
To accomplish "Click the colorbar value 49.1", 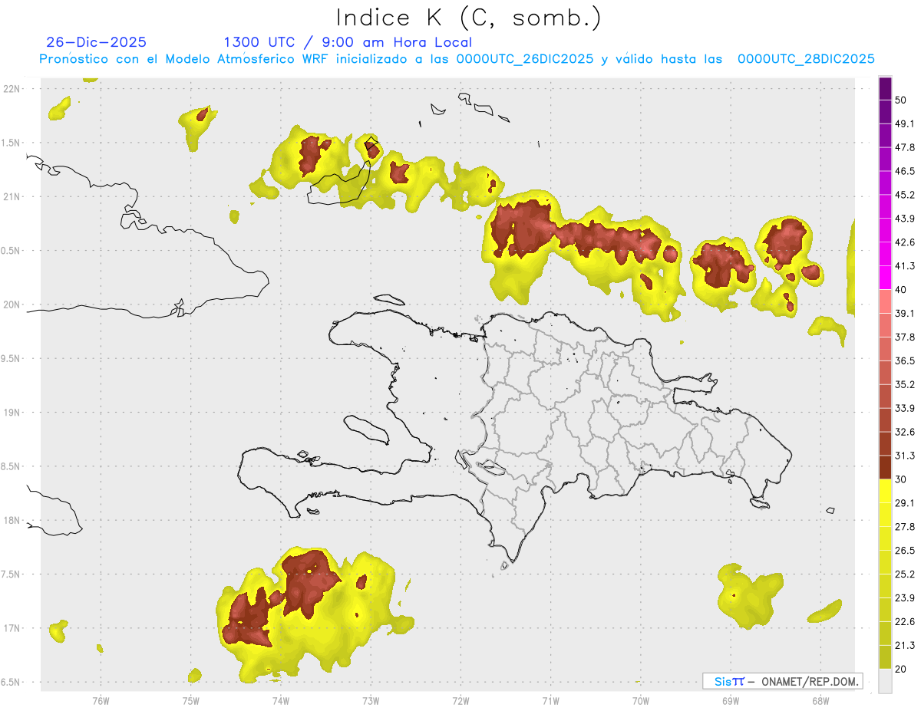I will click(905, 123).
